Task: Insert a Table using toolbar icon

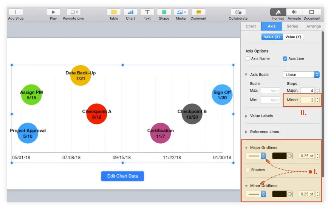Action: pyautogui.click(x=114, y=12)
